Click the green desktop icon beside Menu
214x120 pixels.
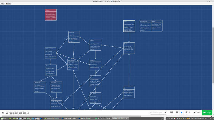pos(10,119)
